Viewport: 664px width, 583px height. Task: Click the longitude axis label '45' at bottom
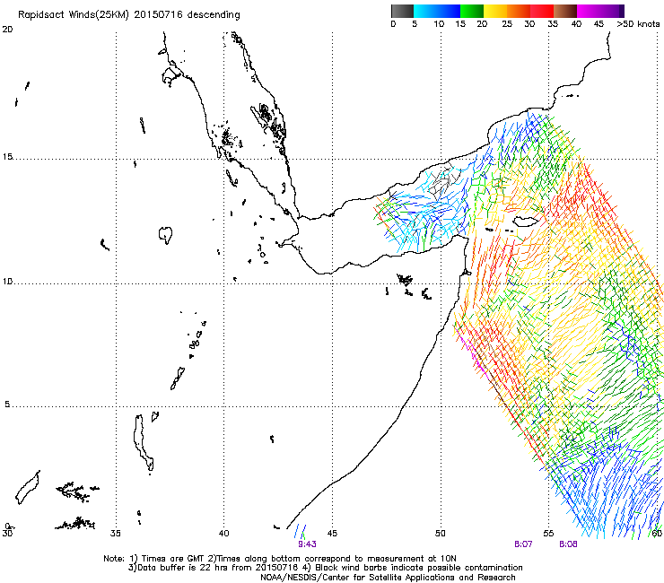click(x=332, y=533)
